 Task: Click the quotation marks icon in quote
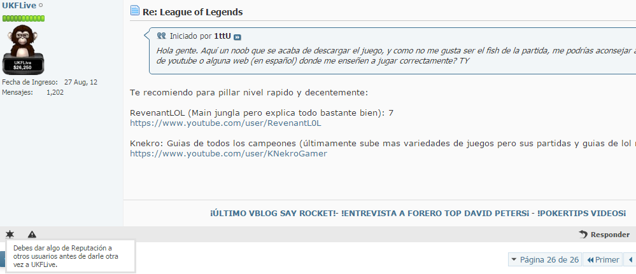(162, 36)
